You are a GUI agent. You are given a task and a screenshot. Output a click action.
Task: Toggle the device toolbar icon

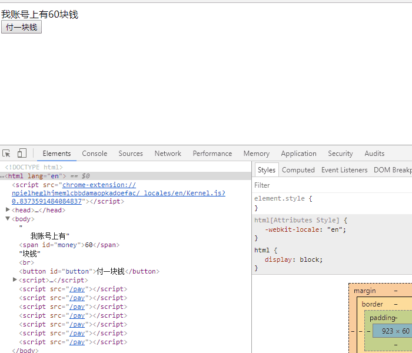[x=22, y=153]
